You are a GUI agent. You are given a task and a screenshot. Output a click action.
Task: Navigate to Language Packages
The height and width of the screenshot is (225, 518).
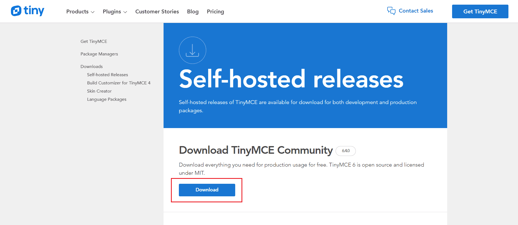tap(107, 99)
